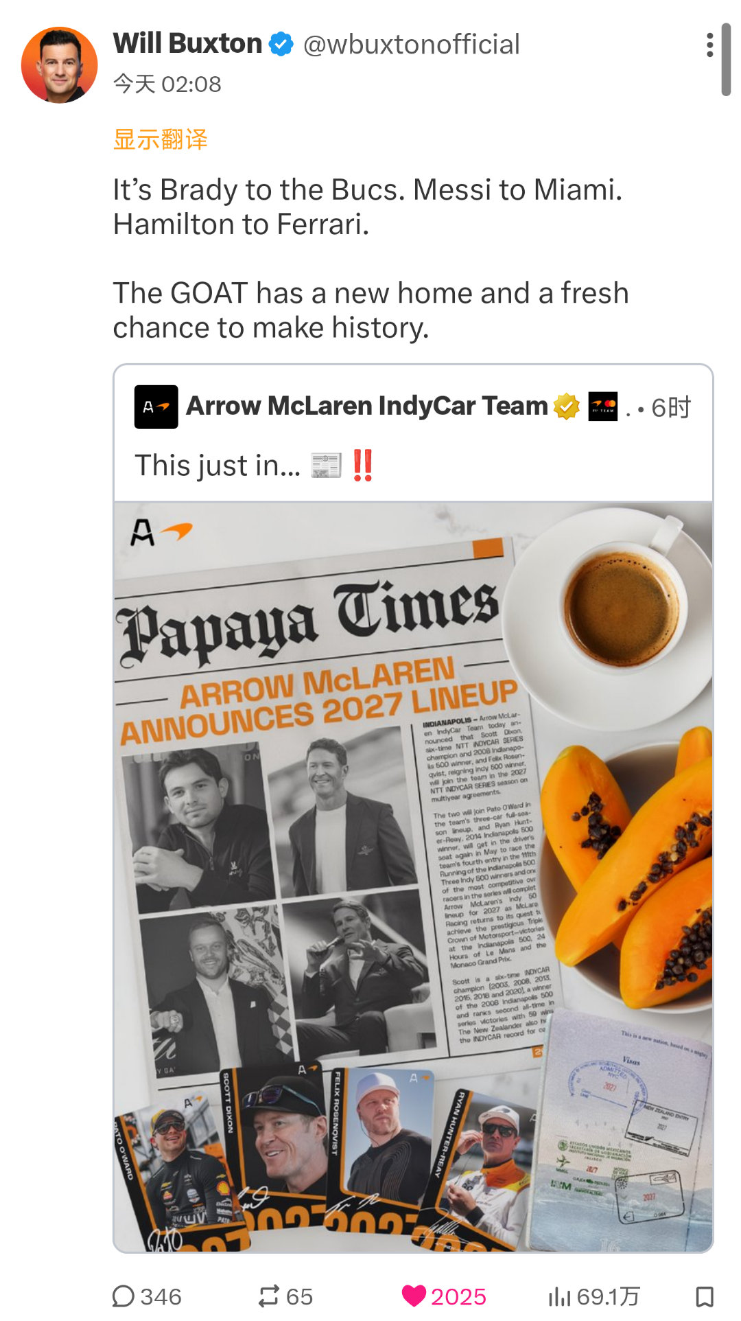Viewport: 741px width, 1321px height.
Task: Click the vertical scrollbar handle on the right edge
Action: coord(726,59)
